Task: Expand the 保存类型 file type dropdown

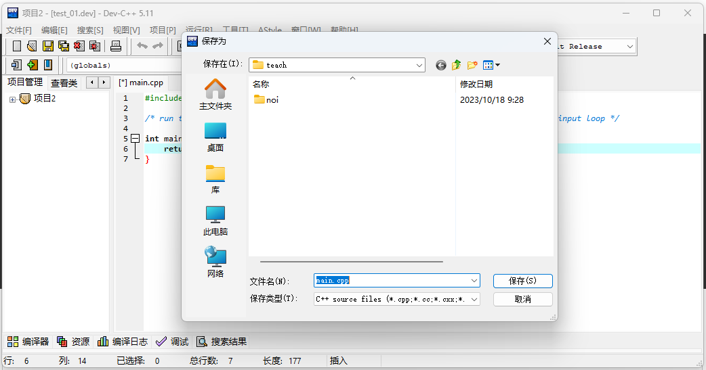Action: [x=474, y=299]
